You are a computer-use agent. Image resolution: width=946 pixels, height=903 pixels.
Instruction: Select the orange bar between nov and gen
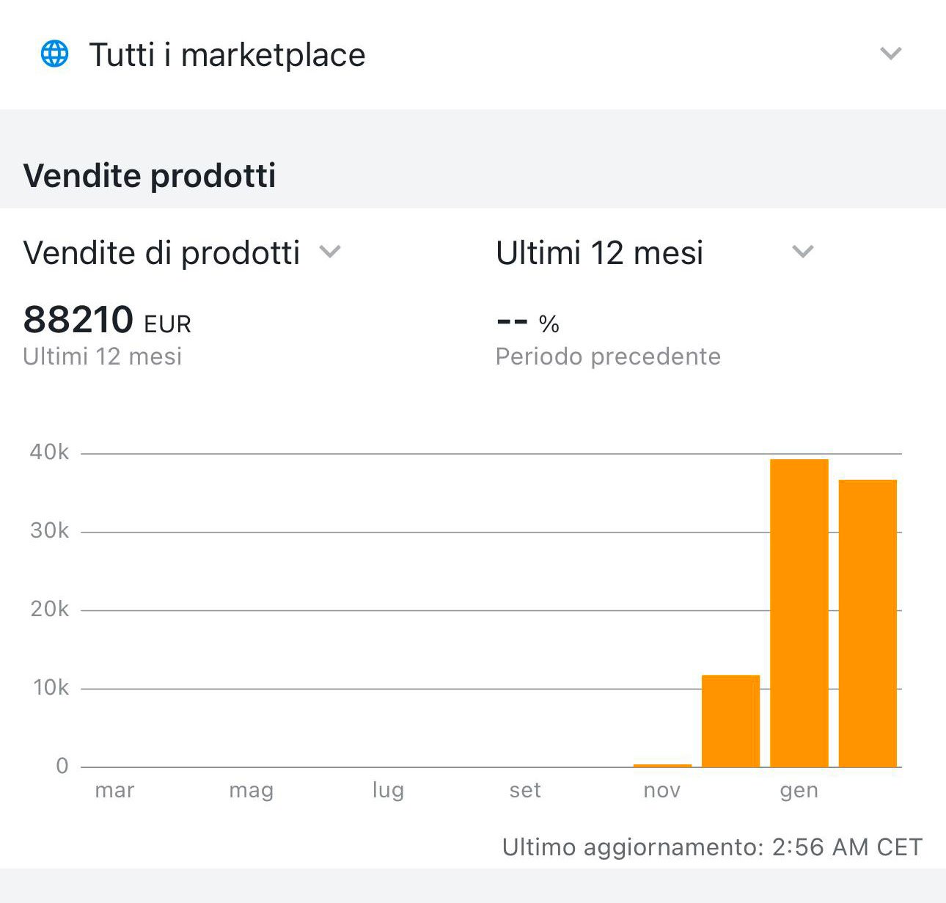730,720
